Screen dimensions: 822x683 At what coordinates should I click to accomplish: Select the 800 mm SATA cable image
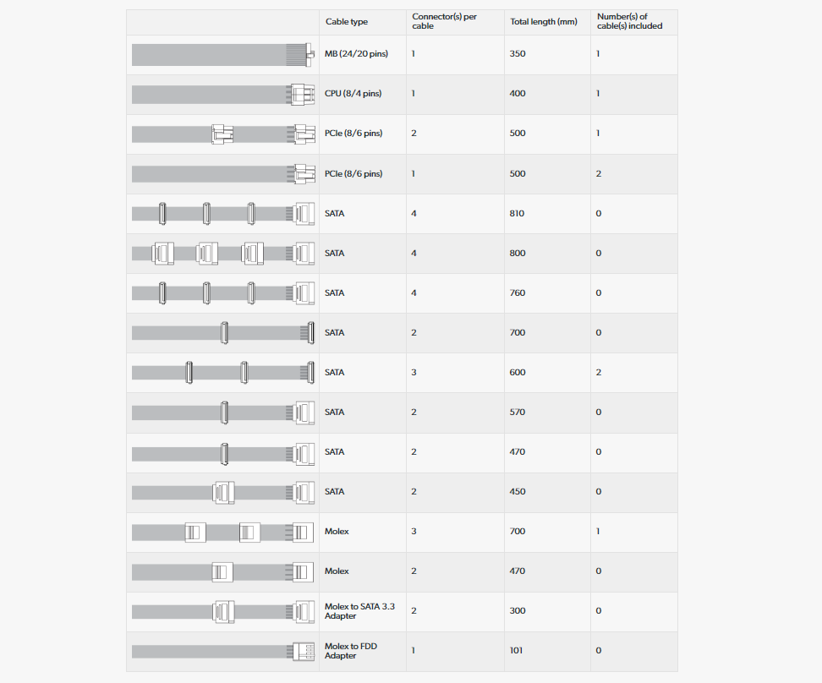click(x=223, y=253)
